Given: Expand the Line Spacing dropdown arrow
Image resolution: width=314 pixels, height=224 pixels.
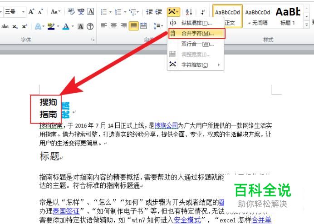Looking at the screenshot, I should click(x=162, y=26).
